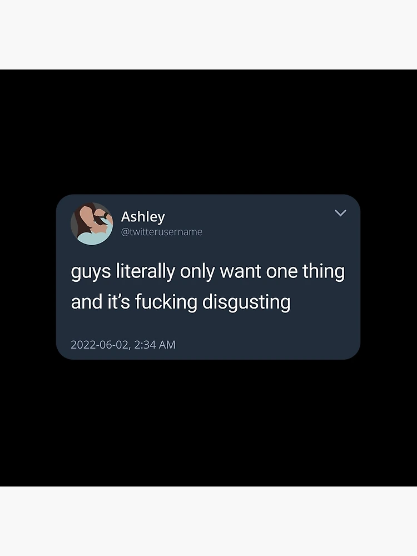The height and width of the screenshot is (556, 417).
Task: Click the word "only" in tweet text
Action: coord(197,272)
